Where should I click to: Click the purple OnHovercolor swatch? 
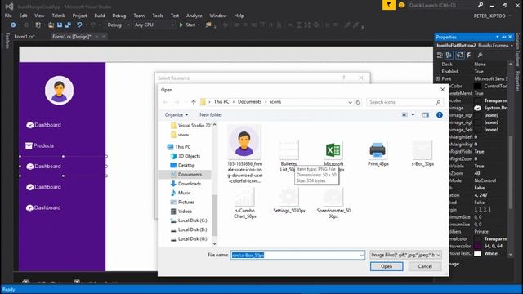(477, 247)
